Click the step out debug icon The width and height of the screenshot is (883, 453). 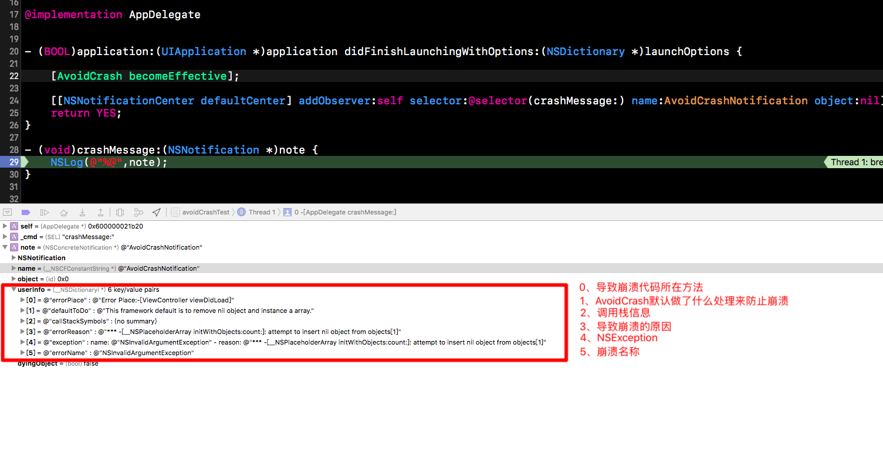click(100, 212)
